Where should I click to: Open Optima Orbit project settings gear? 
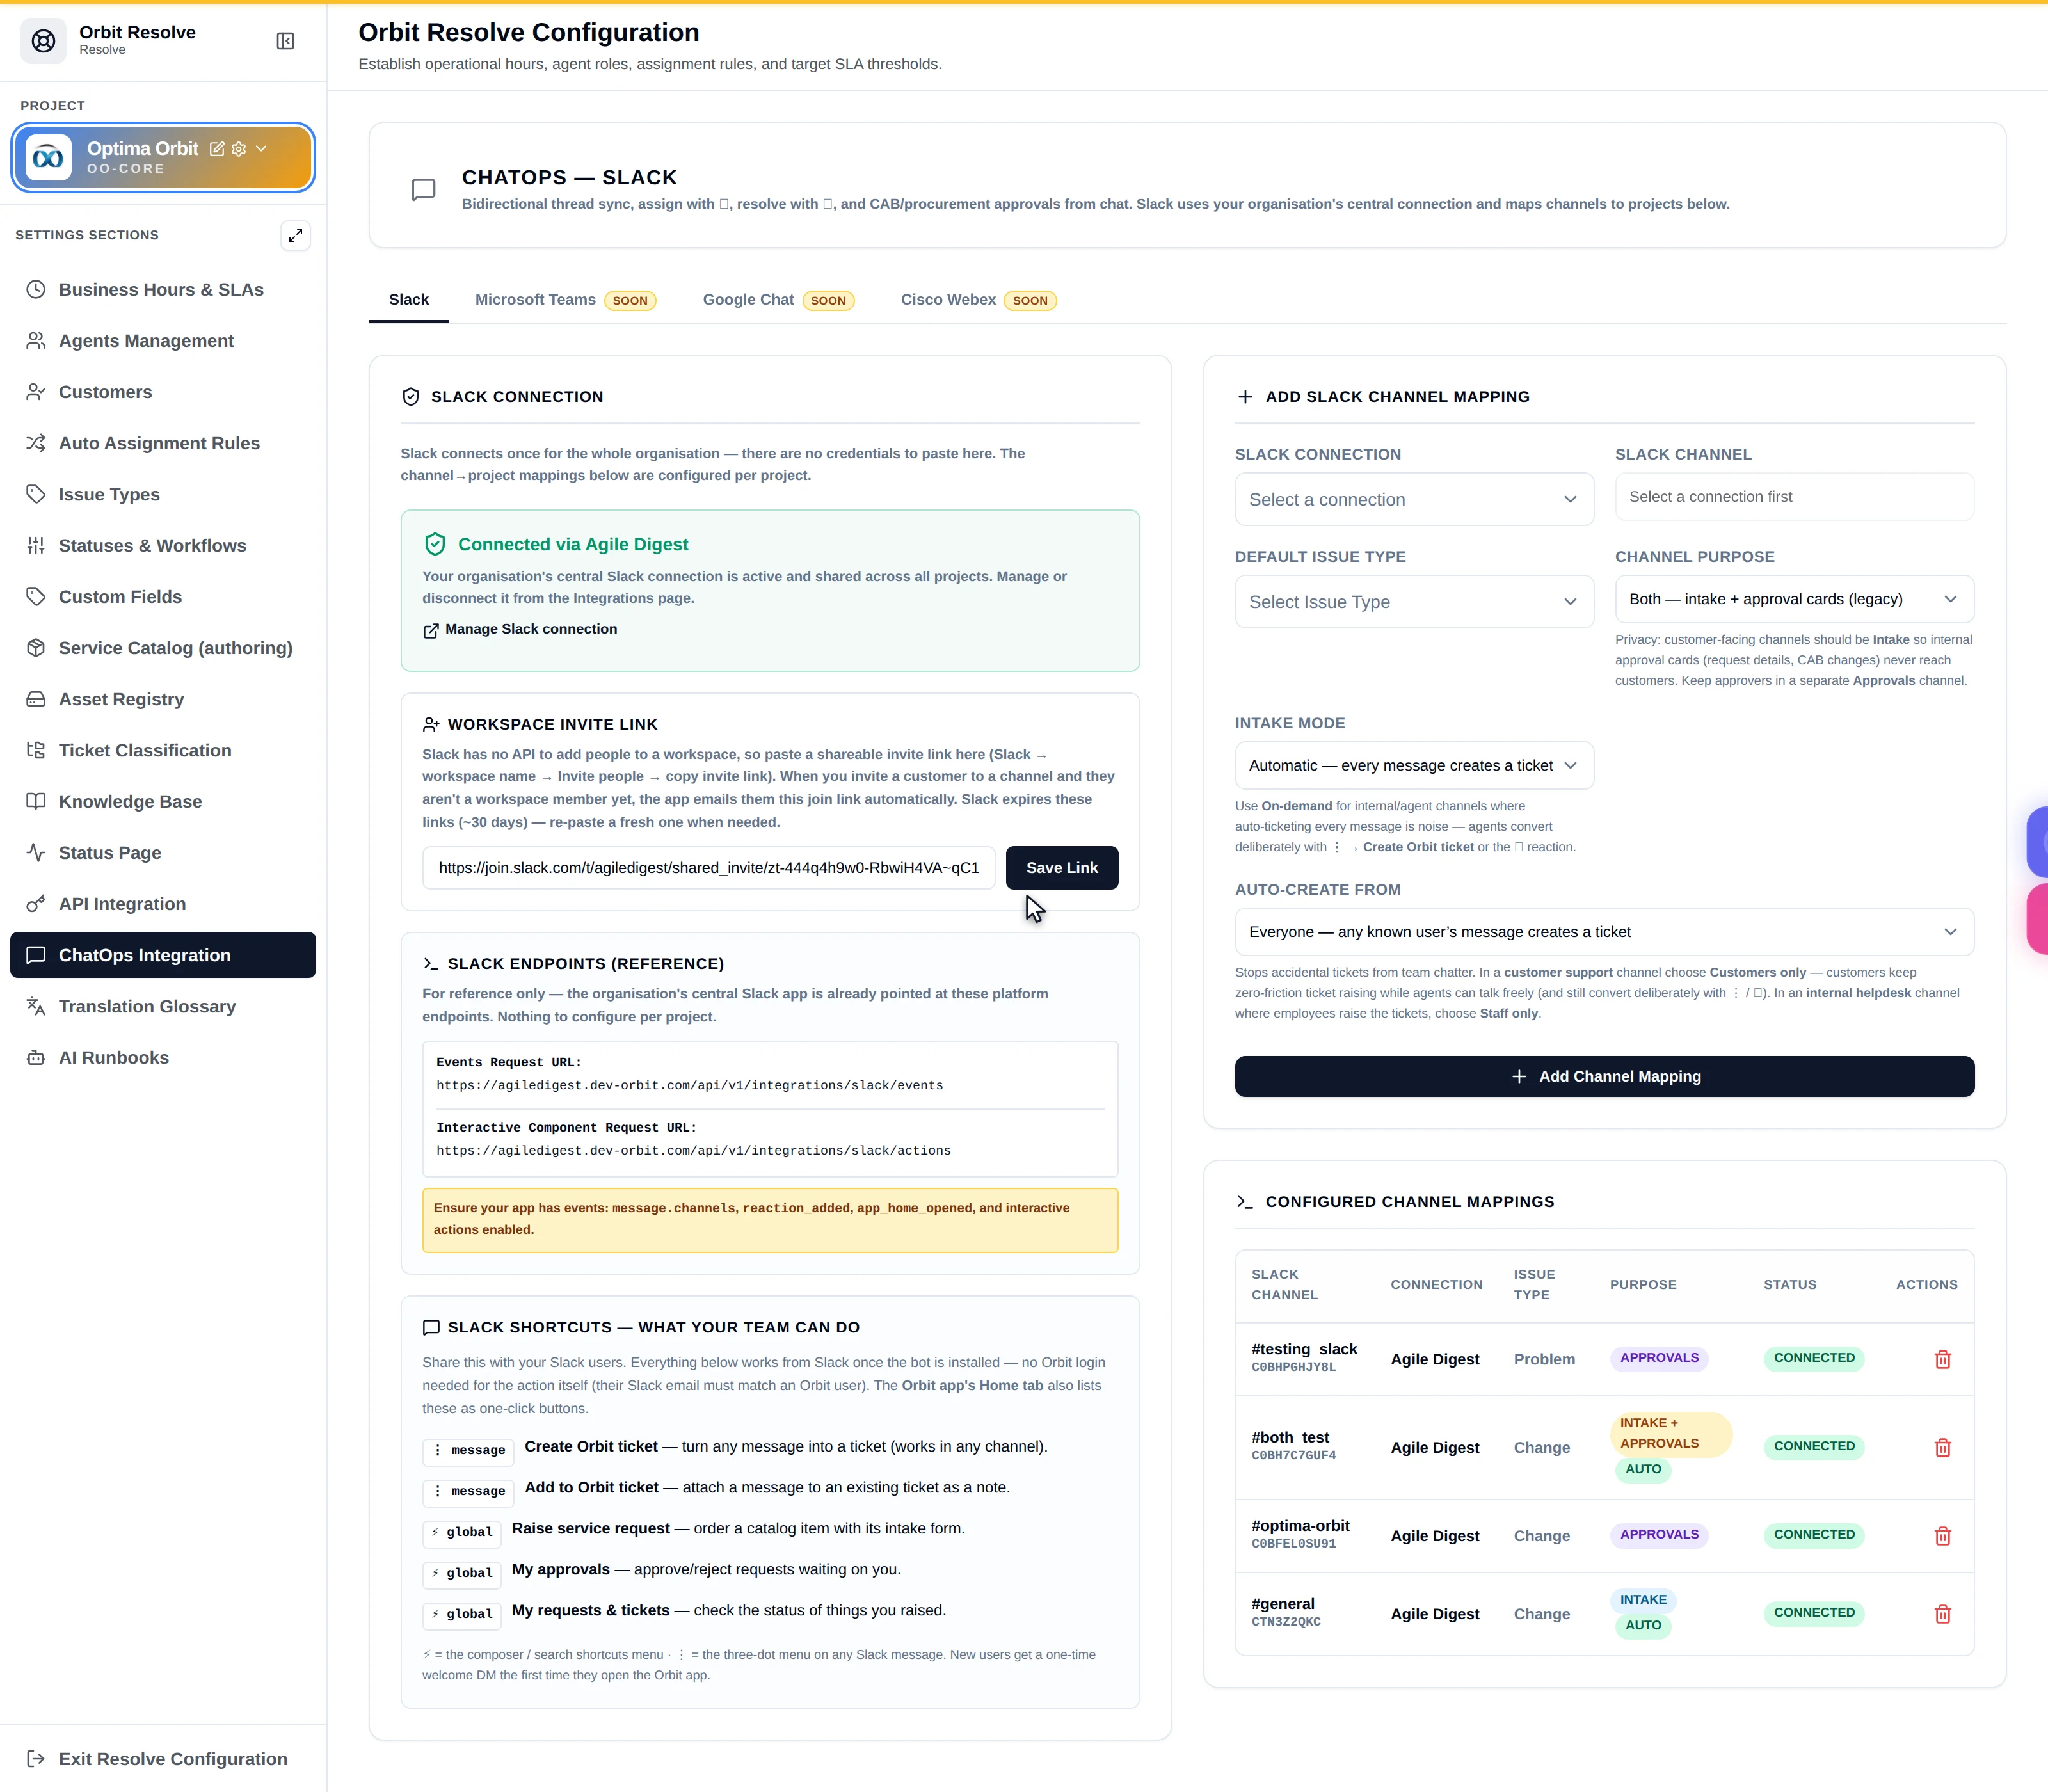pyautogui.click(x=239, y=149)
